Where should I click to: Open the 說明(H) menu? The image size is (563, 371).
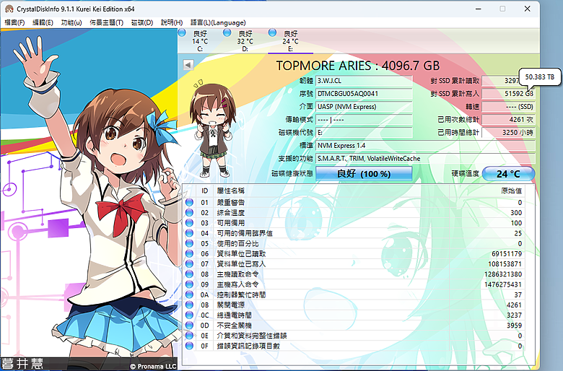point(172,22)
